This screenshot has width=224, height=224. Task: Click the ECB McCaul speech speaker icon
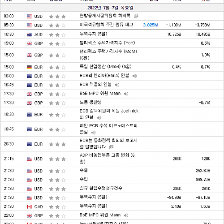click(117, 85)
